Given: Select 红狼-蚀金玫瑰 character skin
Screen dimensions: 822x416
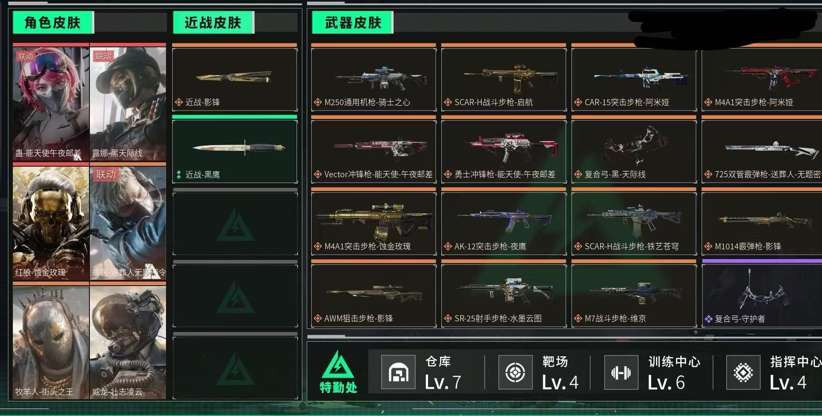Looking at the screenshot, I should pos(51,223).
